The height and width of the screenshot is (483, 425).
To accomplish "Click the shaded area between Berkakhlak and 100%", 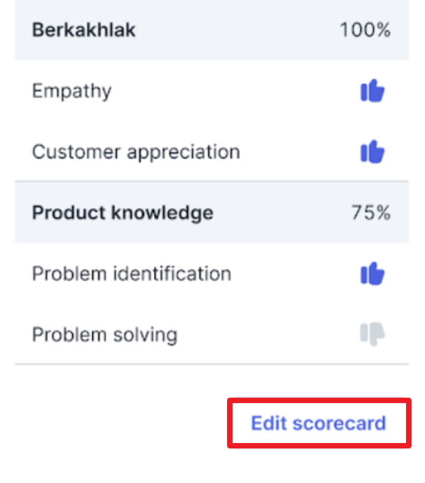I will click(237, 30).
